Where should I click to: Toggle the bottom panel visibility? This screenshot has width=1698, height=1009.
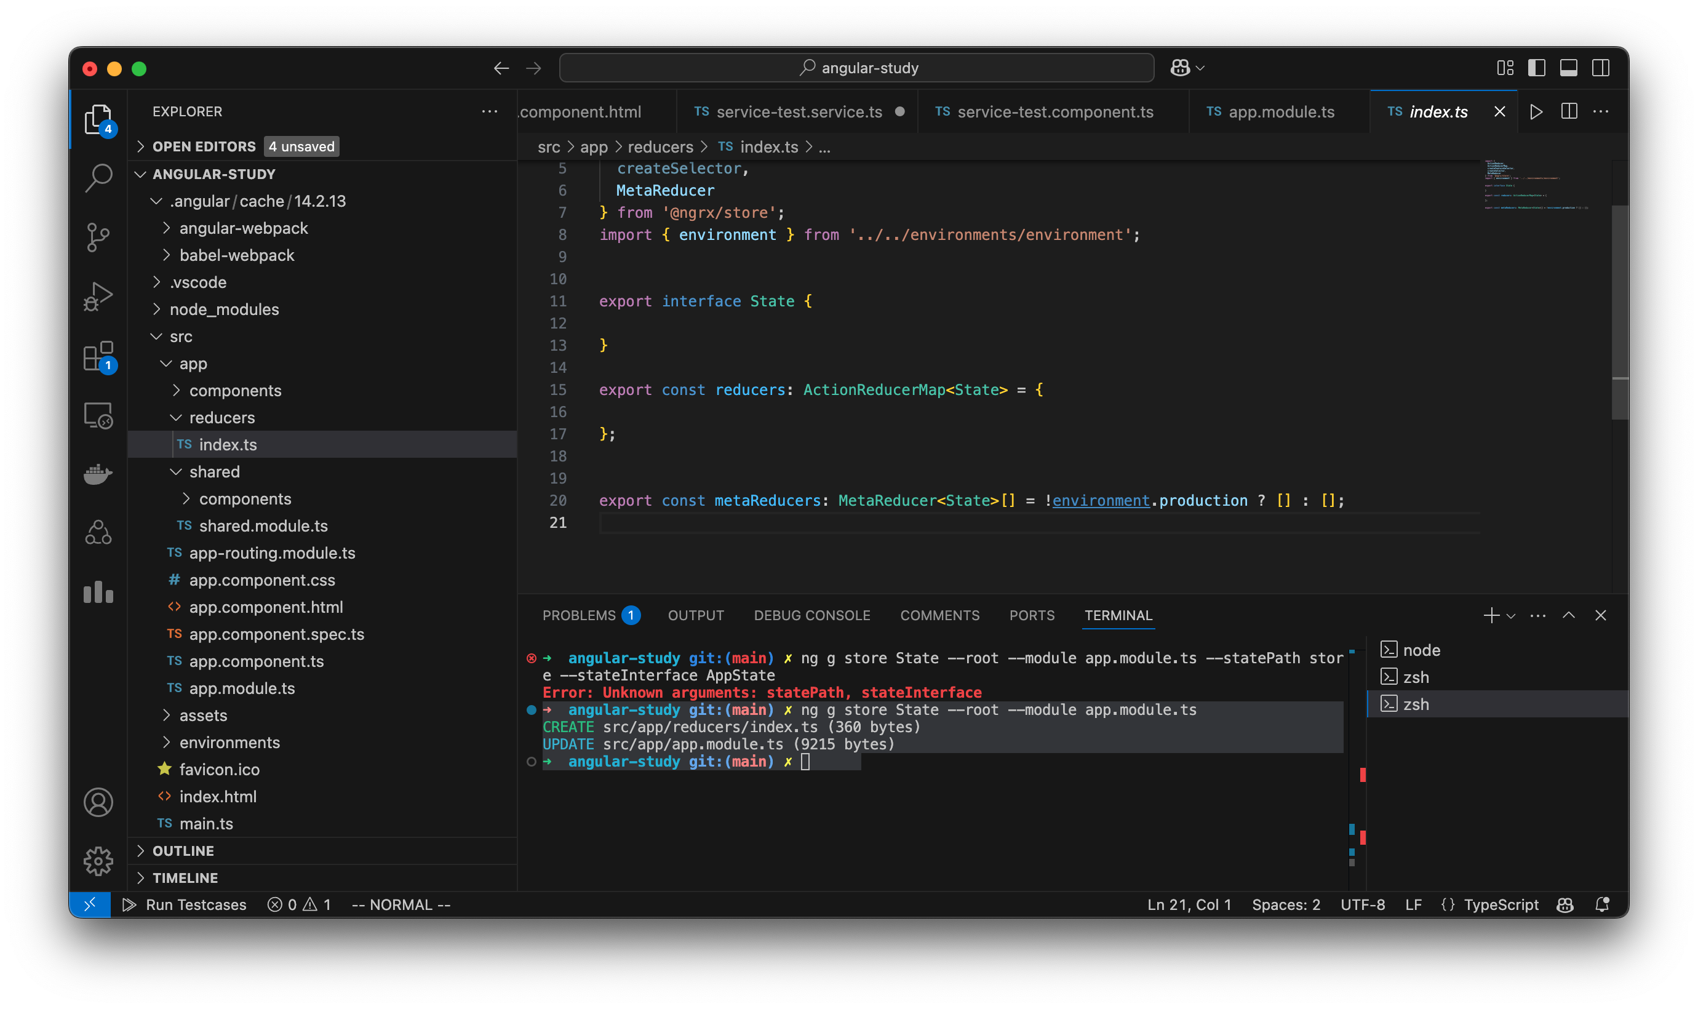coord(1568,67)
